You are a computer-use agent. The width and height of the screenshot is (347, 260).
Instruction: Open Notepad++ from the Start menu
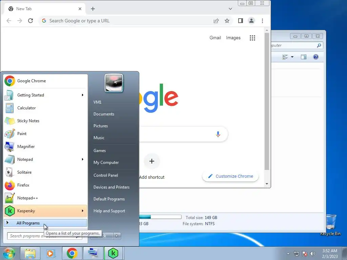(x=45, y=198)
